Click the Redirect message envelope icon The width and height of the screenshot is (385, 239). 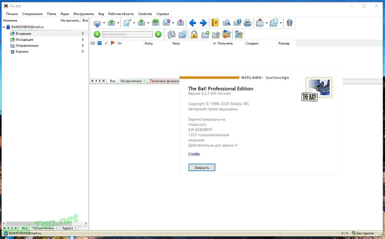tap(181, 23)
